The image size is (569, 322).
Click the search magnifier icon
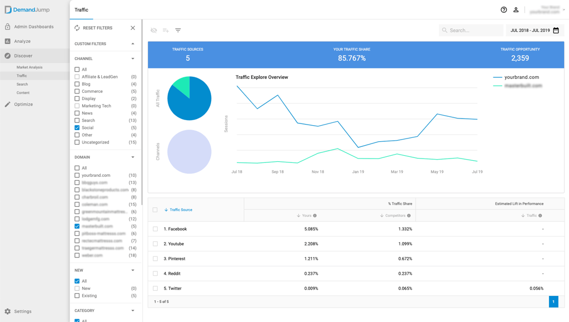[x=445, y=31]
